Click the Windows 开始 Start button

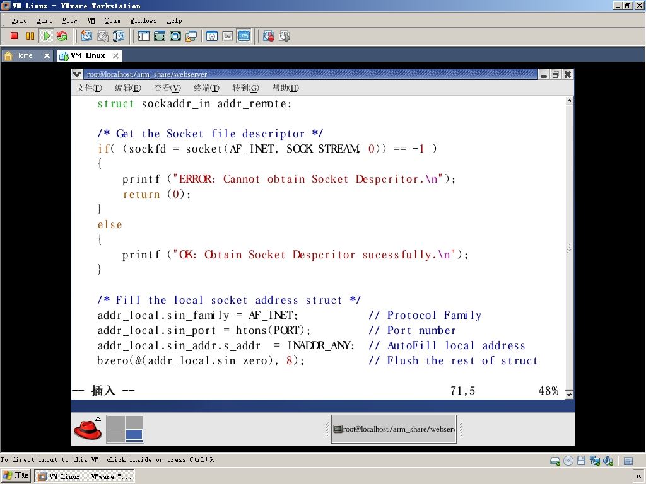coord(16,476)
